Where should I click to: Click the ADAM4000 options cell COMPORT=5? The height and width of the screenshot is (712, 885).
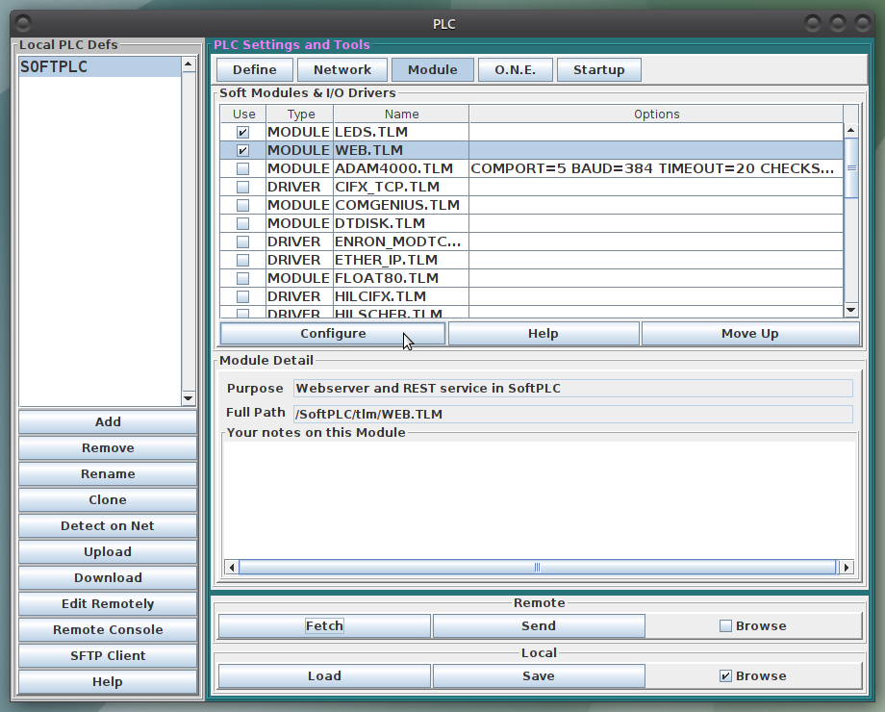pyautogui.click(x=656, y=168)
